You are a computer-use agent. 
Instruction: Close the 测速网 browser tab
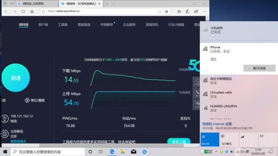[x=99, y=4]
